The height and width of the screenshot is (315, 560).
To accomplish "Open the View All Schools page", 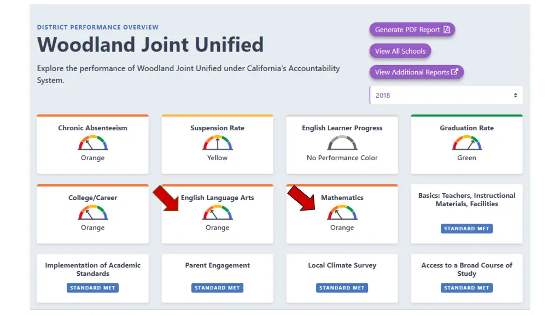I will coord(400,51).
